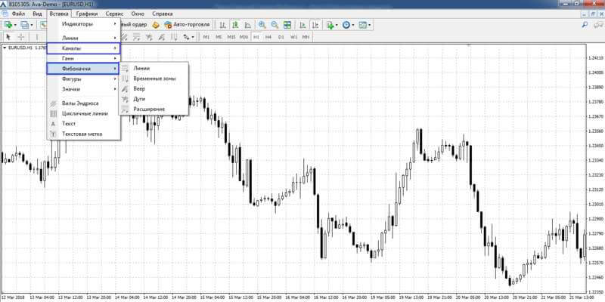Viewport: 605px width, 302px height.
Task: Choose Временные зоны in the Fibonacci submenu
Action: pyautogui.click(x=154, y=79)
